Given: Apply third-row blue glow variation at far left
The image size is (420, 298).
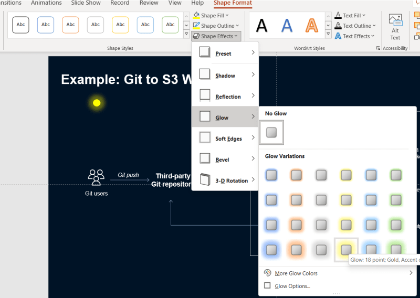Looking at the screenshot, I should click(x=271, y=225).
